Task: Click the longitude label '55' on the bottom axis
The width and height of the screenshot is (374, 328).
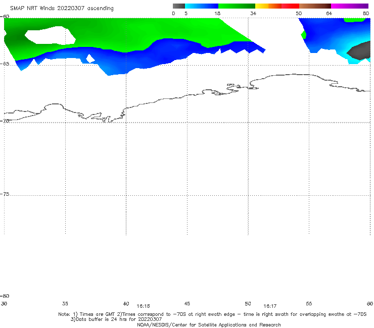Action: (x=309, y=304)
